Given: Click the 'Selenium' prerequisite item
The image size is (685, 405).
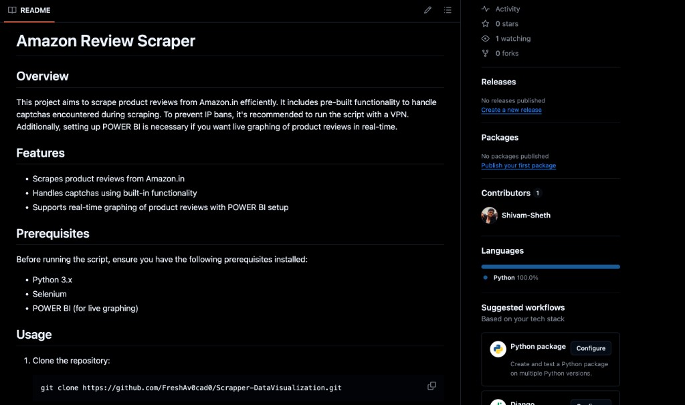Looking at the screenshot, I should click(x=50, y=295).
